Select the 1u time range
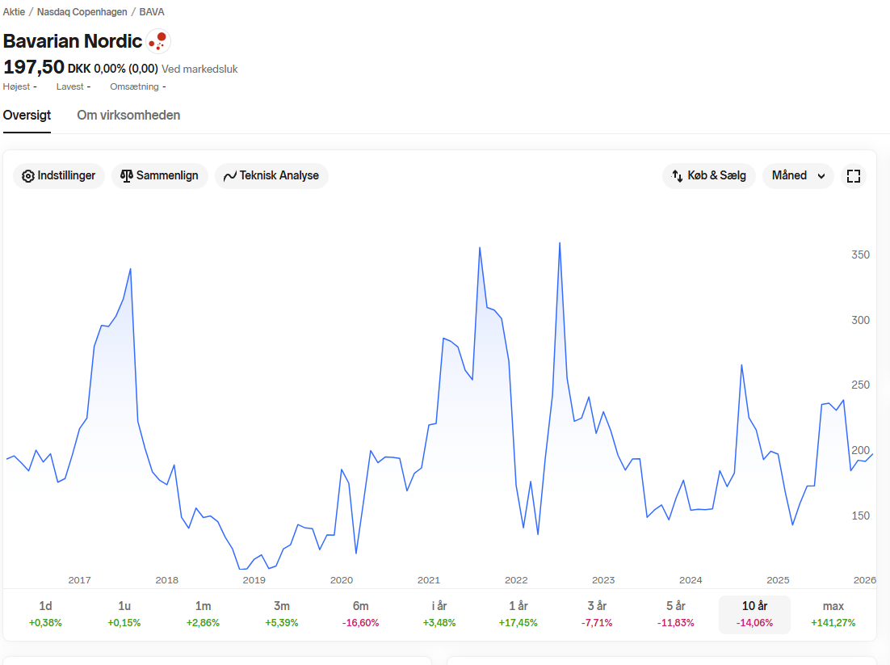This screenshot has height=665, width=890. pos(124,614)
